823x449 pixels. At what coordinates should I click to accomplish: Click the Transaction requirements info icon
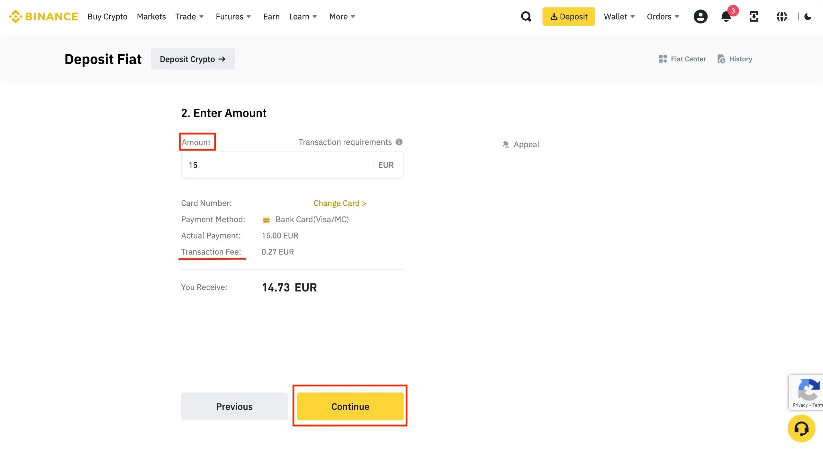(x=399, y=142)
